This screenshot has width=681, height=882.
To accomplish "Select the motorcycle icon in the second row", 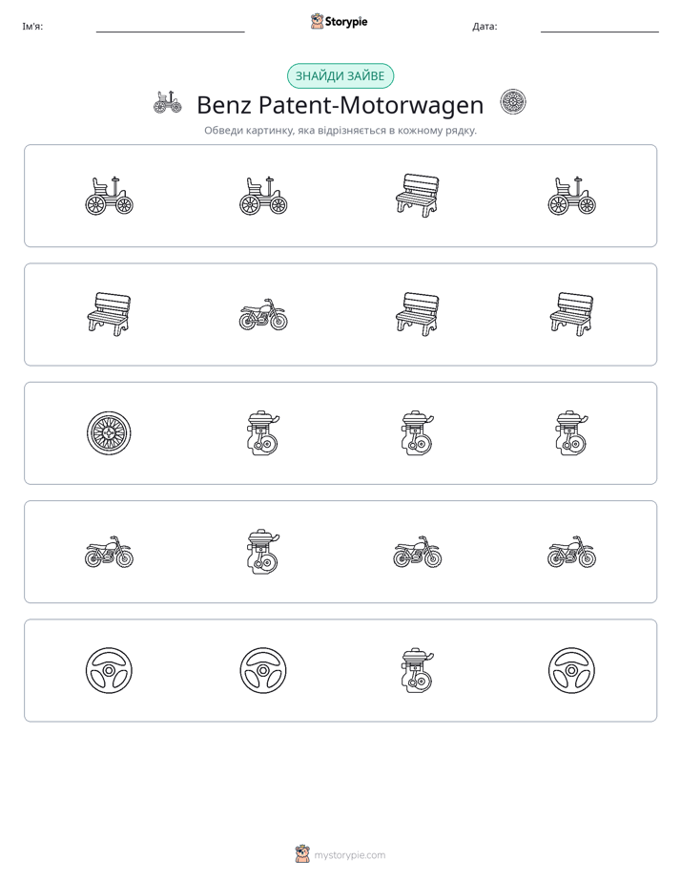I will coord(263,314).
